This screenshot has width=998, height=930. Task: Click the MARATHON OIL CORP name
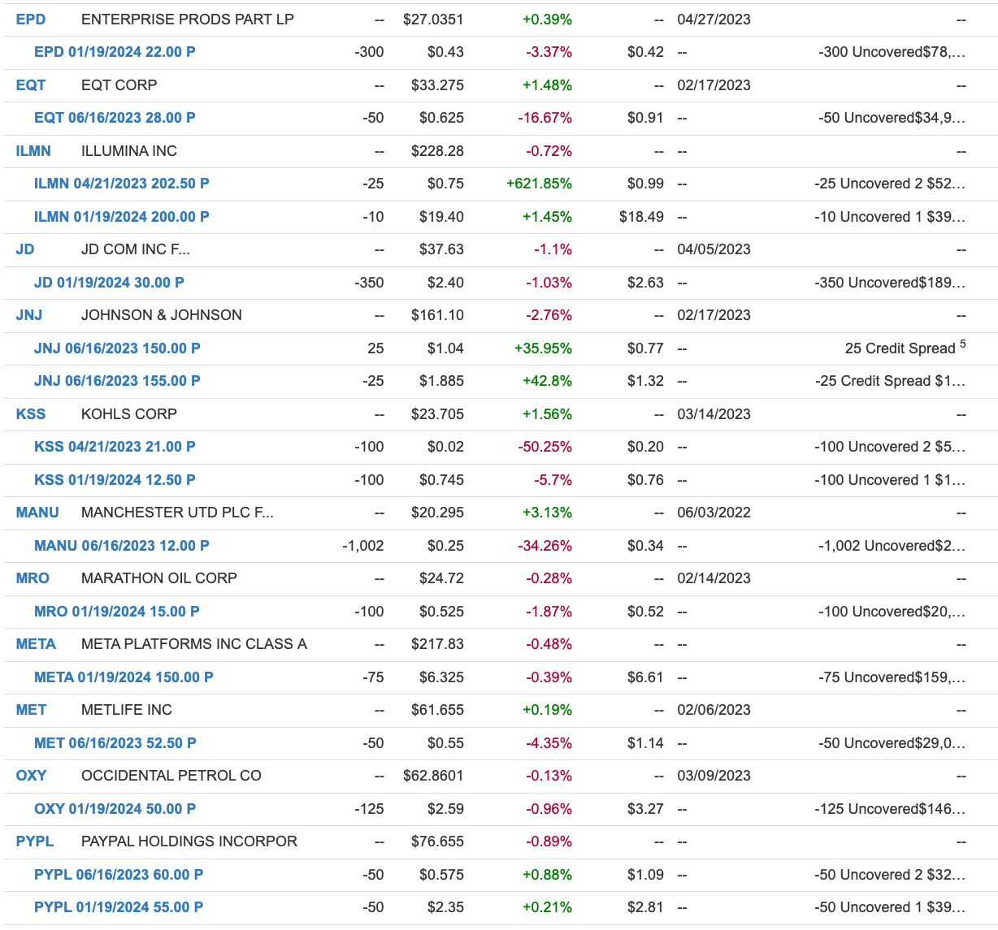159,578
